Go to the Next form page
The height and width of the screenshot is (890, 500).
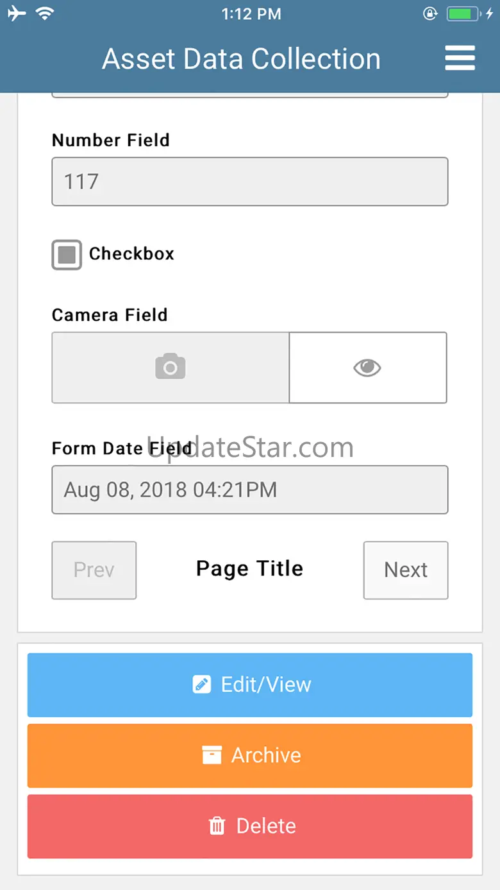click(x=406, y=570)
